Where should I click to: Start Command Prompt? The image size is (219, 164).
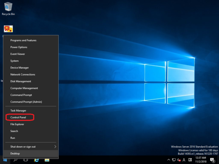point(31,95)
